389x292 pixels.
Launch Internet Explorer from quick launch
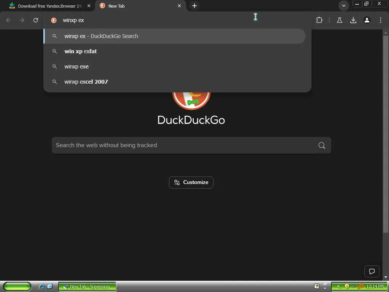point(41,287)
